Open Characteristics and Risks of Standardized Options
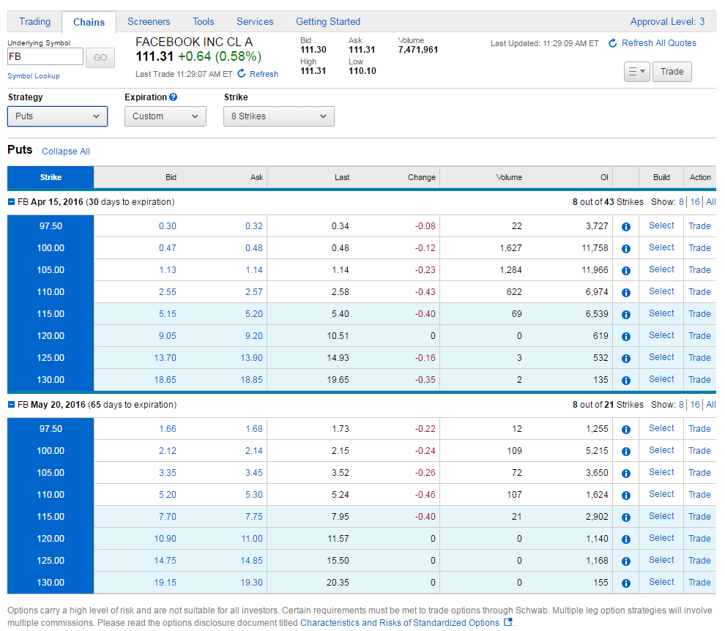This screenshot has width=725, height=631. (400, 623)
